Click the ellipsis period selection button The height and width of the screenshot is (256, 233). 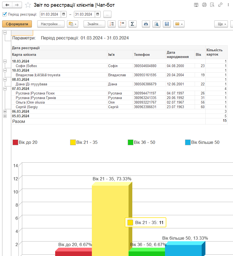pyautogui.click(x=107, y=14)
